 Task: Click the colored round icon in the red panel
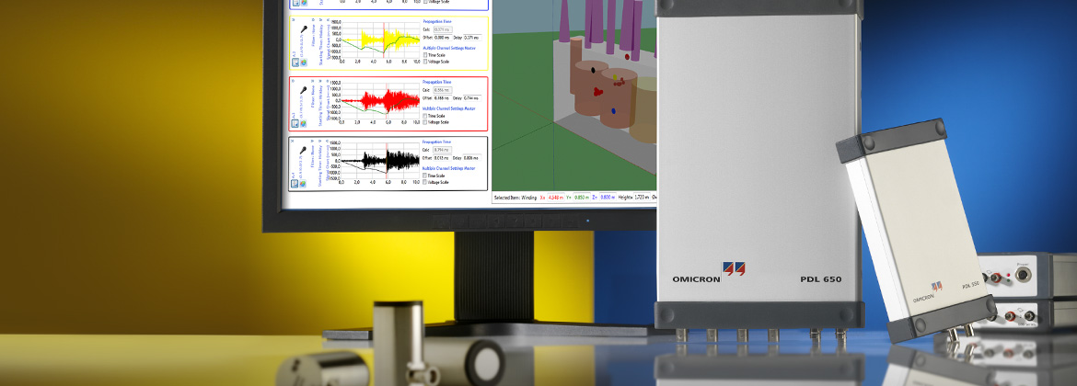pos(304,123)
